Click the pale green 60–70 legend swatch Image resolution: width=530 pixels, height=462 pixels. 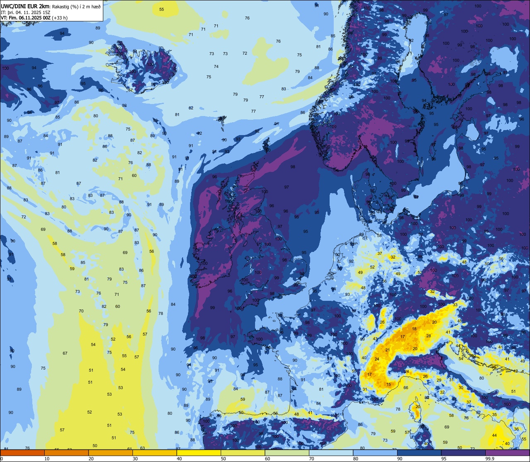coord(287,452)
